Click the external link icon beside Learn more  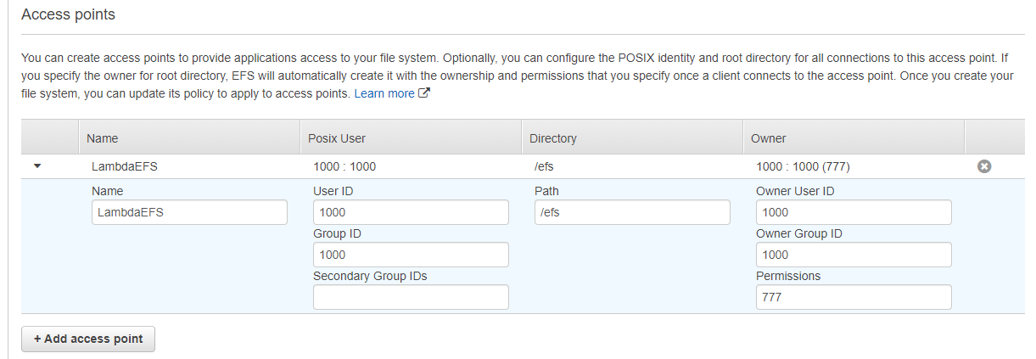tap(424, 93)
